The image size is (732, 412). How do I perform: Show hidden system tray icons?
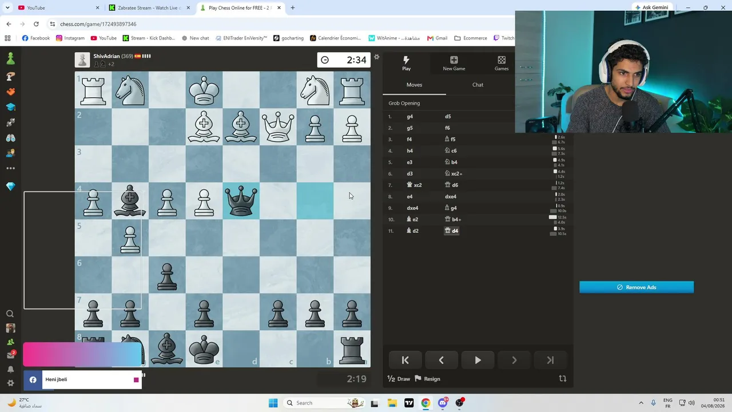point(640,403)
